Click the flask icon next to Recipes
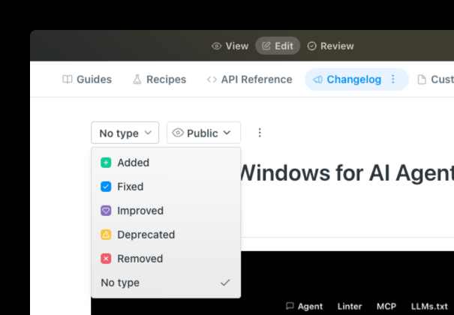This screenshot has width=454, height=315. pyautogui.click(x=137, y=79)
